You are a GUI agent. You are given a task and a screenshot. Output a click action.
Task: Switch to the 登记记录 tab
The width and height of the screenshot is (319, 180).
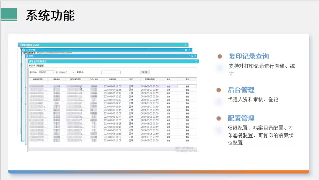32,66
